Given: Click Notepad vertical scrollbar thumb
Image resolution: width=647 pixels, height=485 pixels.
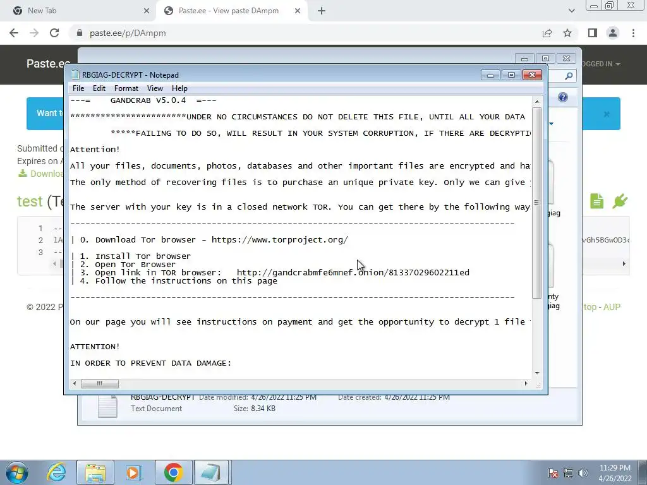Looking at the screenshot, I should (537, 203).
